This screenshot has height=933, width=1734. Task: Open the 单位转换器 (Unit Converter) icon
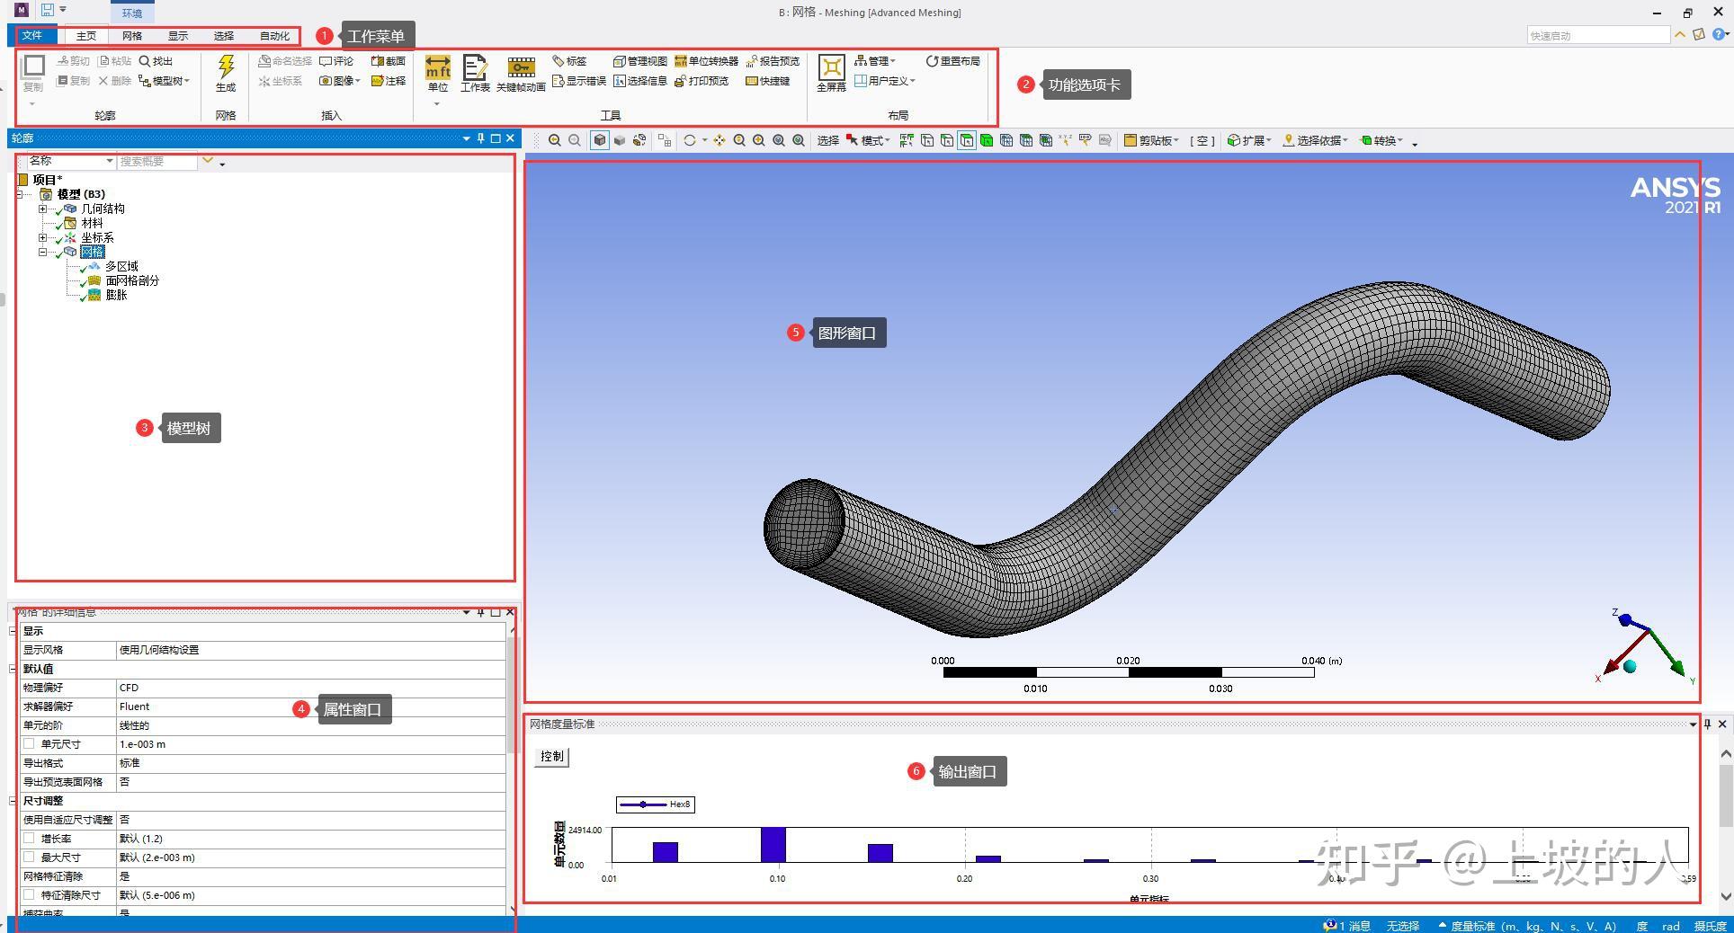click(x=681, y=61)
